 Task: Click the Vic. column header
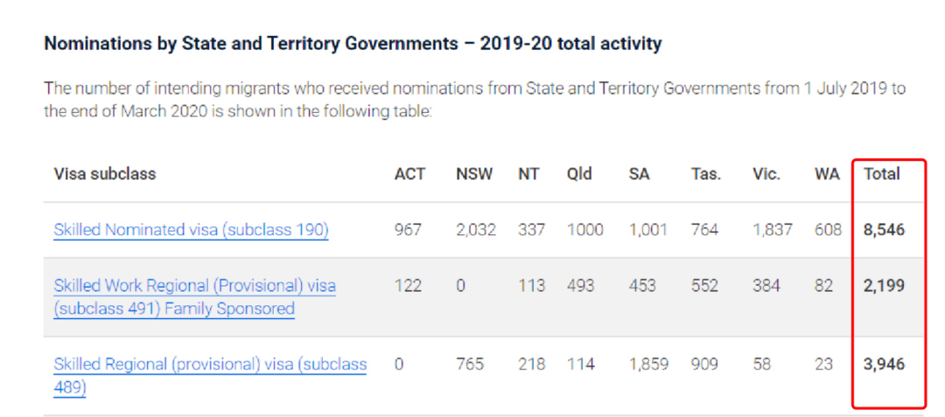click(x=766, y=174)
